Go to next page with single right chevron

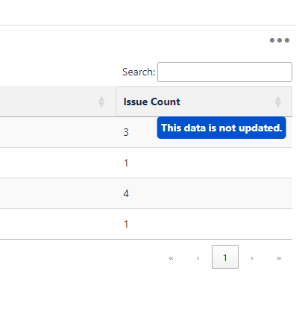tap(252, 258)
